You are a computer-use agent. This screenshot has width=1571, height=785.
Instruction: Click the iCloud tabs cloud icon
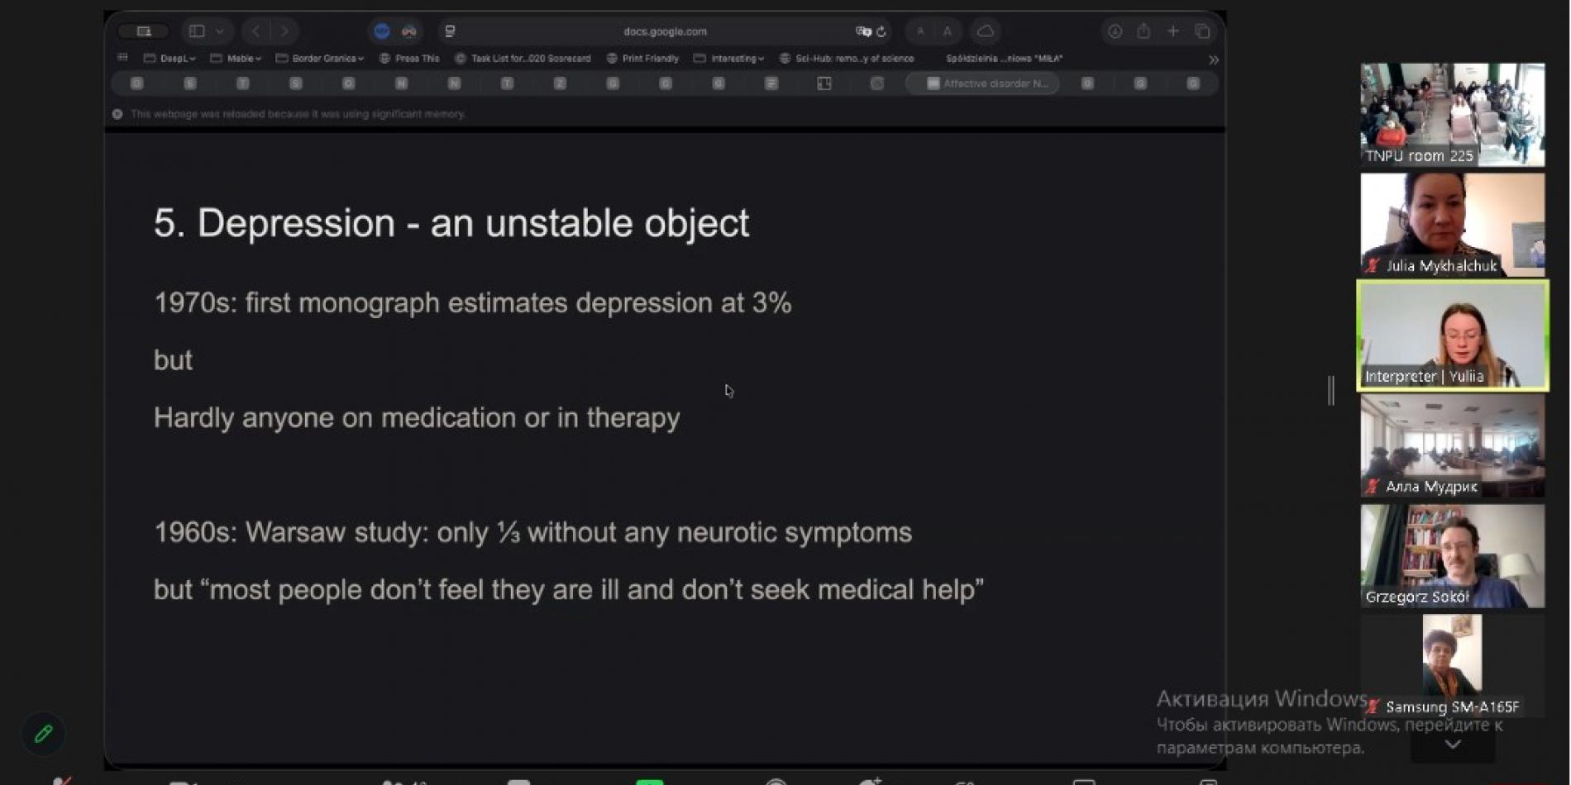point(986,31)
